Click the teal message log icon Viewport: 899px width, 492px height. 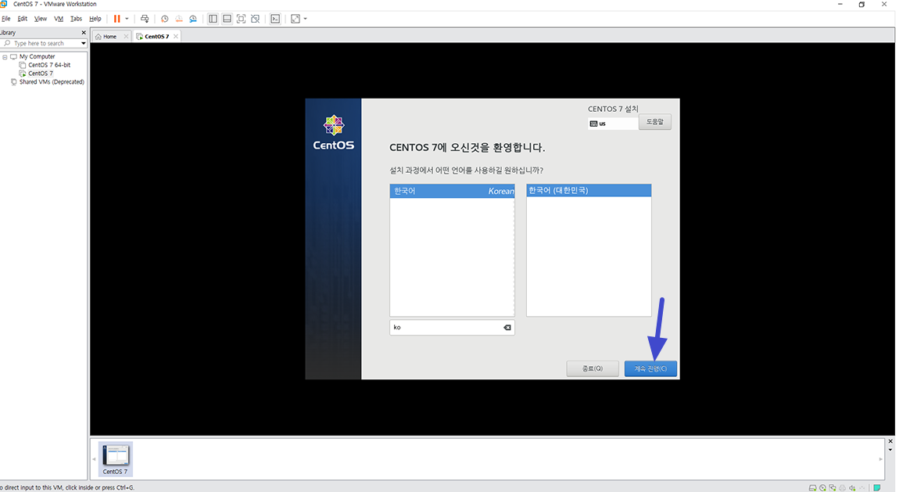[876, 488]
